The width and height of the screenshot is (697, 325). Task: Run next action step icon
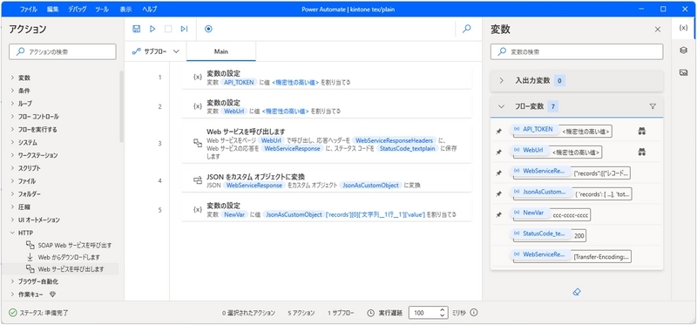click(x=184, y=29)
